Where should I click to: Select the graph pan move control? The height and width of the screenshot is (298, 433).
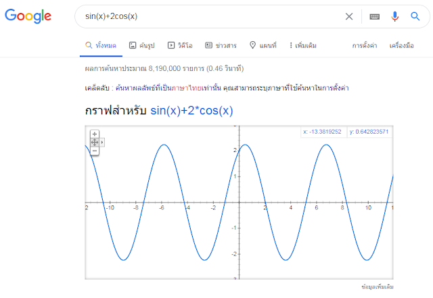tap(95, 143)
